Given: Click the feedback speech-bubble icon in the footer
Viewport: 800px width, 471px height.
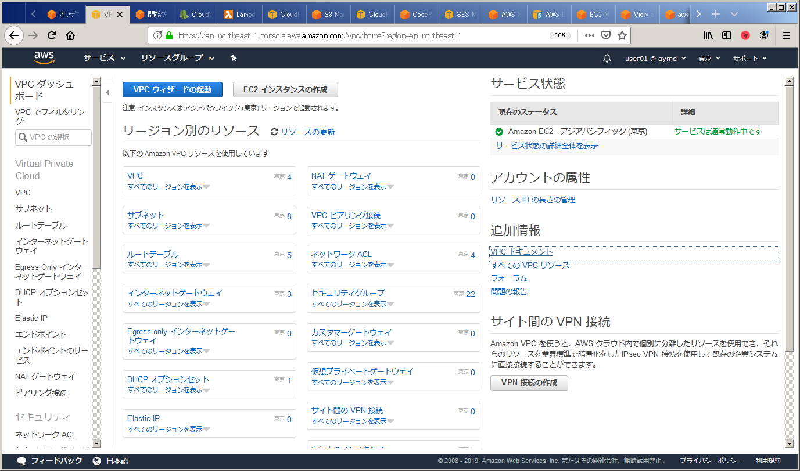Looking at the screenshot, I should (x=21, y=461).
